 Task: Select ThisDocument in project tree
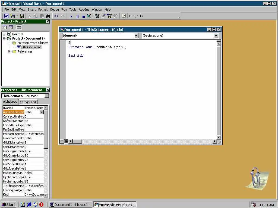coord(31,47)
